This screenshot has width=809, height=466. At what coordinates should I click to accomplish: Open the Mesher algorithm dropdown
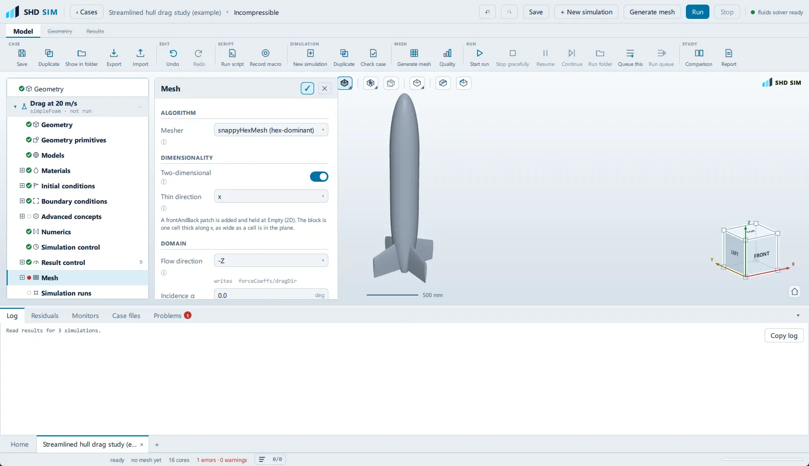tap(271, 130)
